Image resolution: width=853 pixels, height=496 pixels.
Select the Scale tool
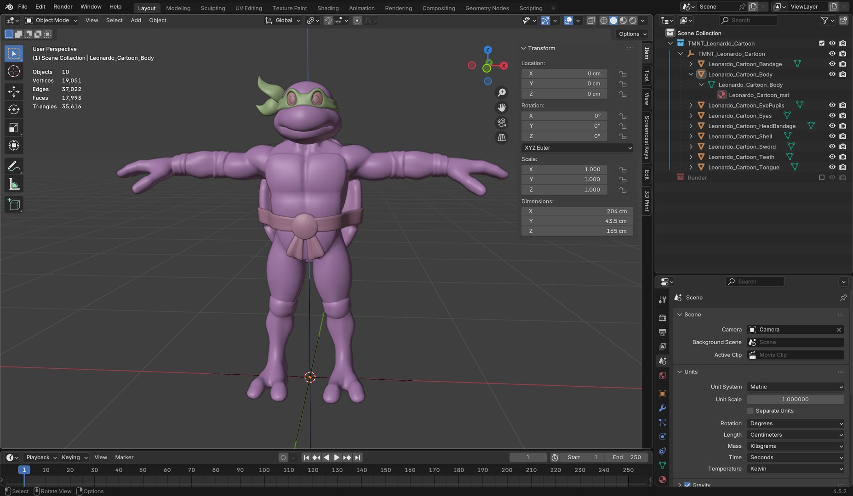(14, 128)
